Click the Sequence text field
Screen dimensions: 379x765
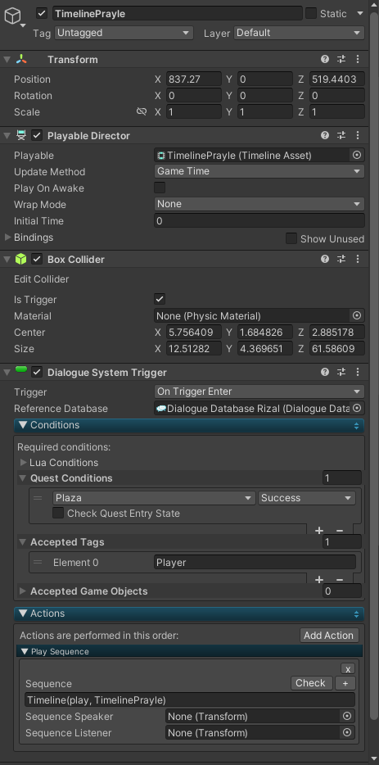190,699
